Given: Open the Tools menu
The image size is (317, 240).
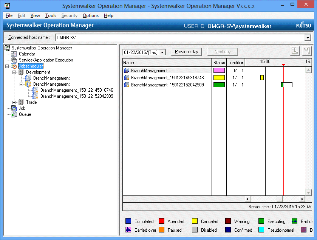Looking at the screenshot, I should click(x=51, y=15).
